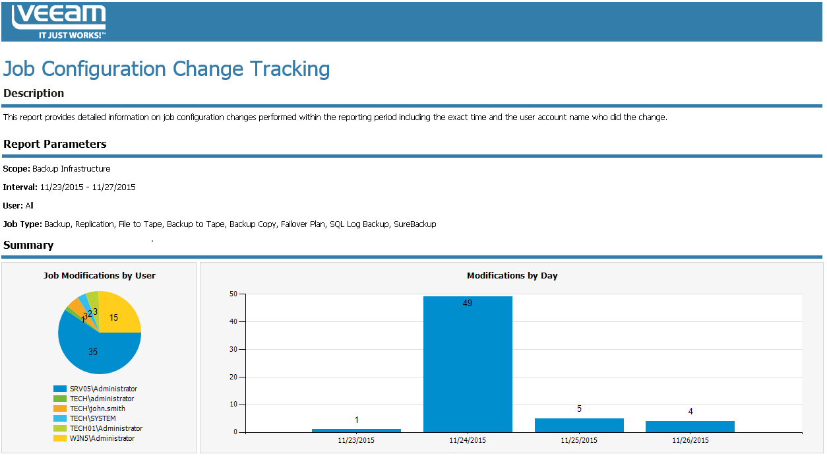827x456 pixels.
Task: Select the yellow pie slice labeled 15
Action: click(119, 315)
